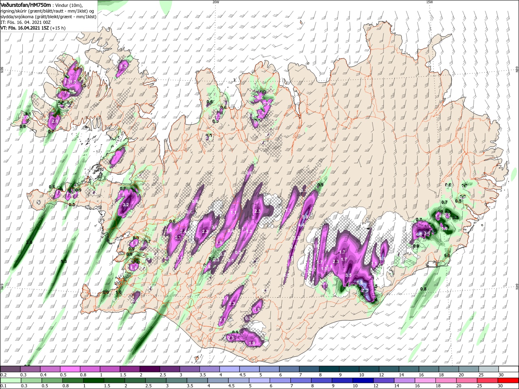Click the 2.2 precipitation value on the map
The image size is (519, 389).
pos(205,231)
